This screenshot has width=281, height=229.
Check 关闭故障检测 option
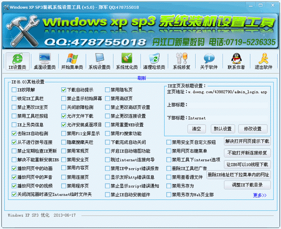coord(64,107)
